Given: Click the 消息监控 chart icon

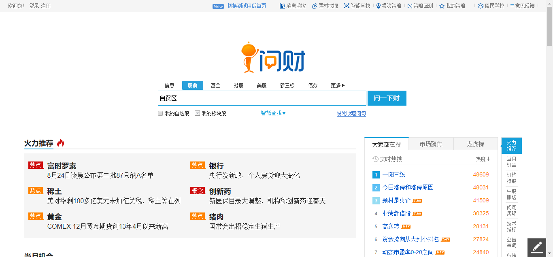Looking at the screenshot, I should coord(282,6).
